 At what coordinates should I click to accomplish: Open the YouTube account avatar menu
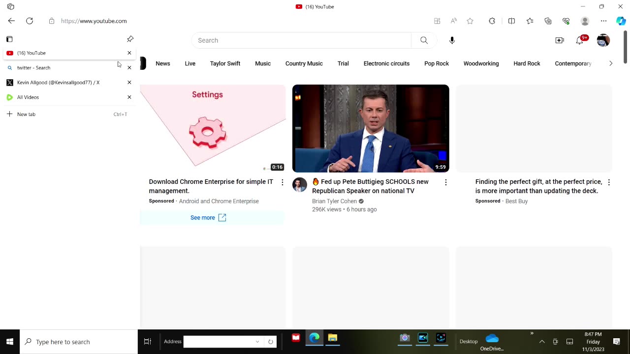pos(603,40)
